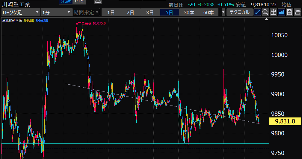
Task: Save chart settings with the floppy disk icon
Action: point(289,12)
